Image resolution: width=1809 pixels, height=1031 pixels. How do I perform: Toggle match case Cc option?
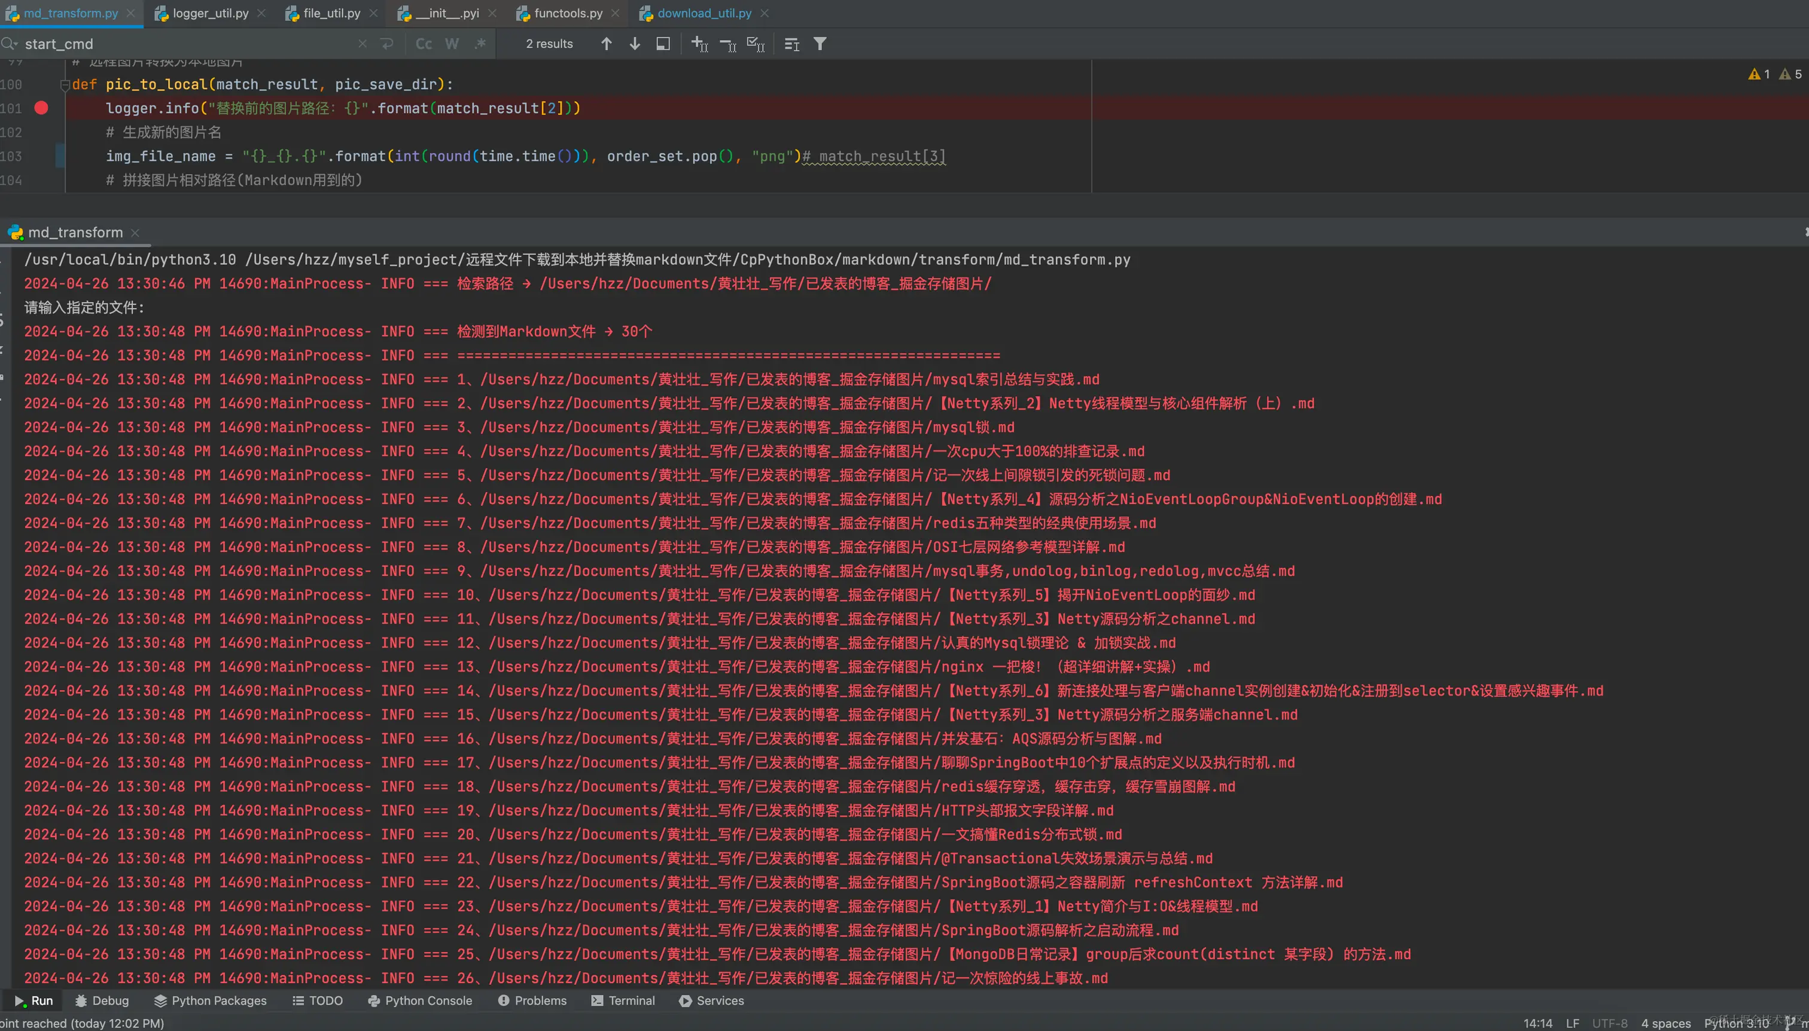tap(424, 44)
